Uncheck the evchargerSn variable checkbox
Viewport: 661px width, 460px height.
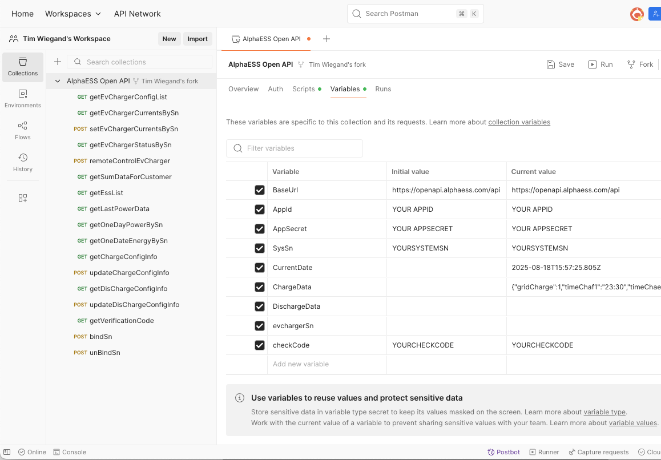(260, 326)
